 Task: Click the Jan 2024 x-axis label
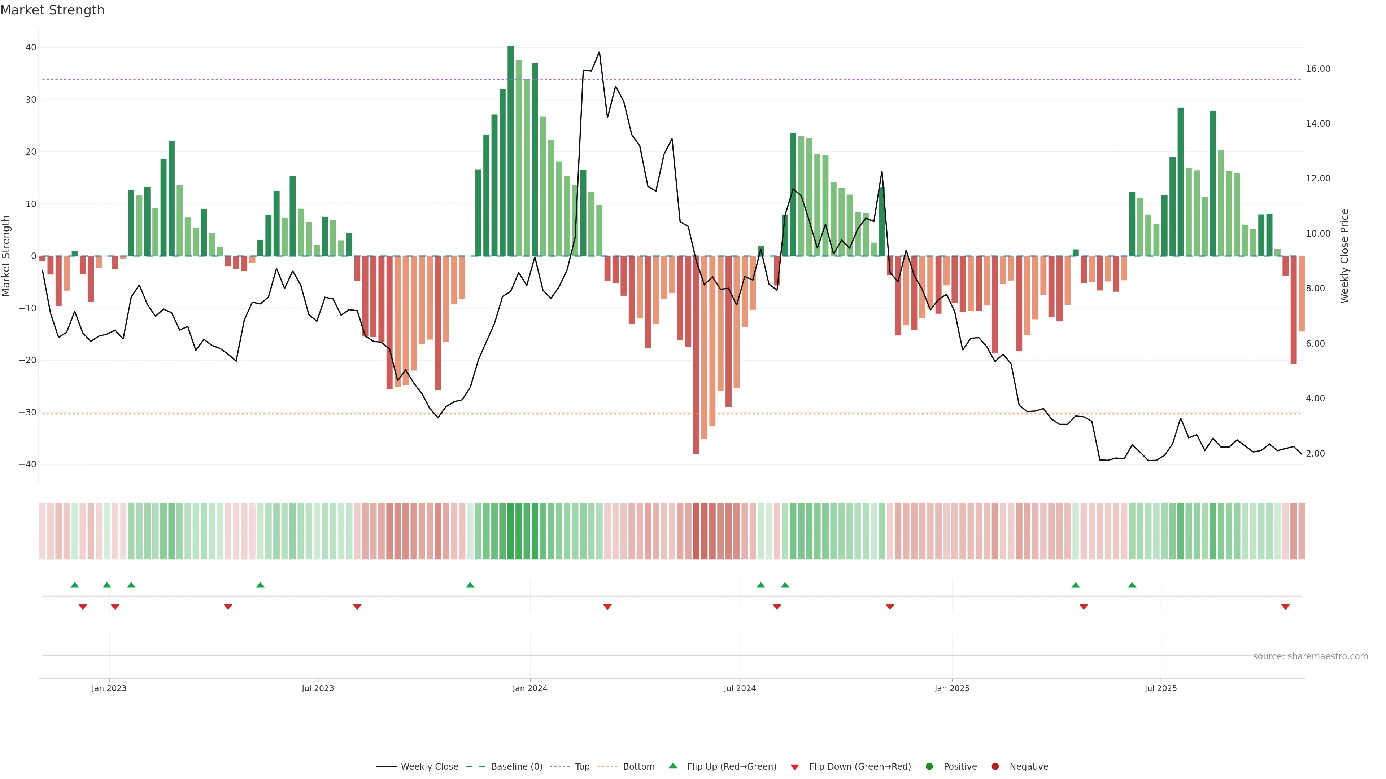(529, 688)
